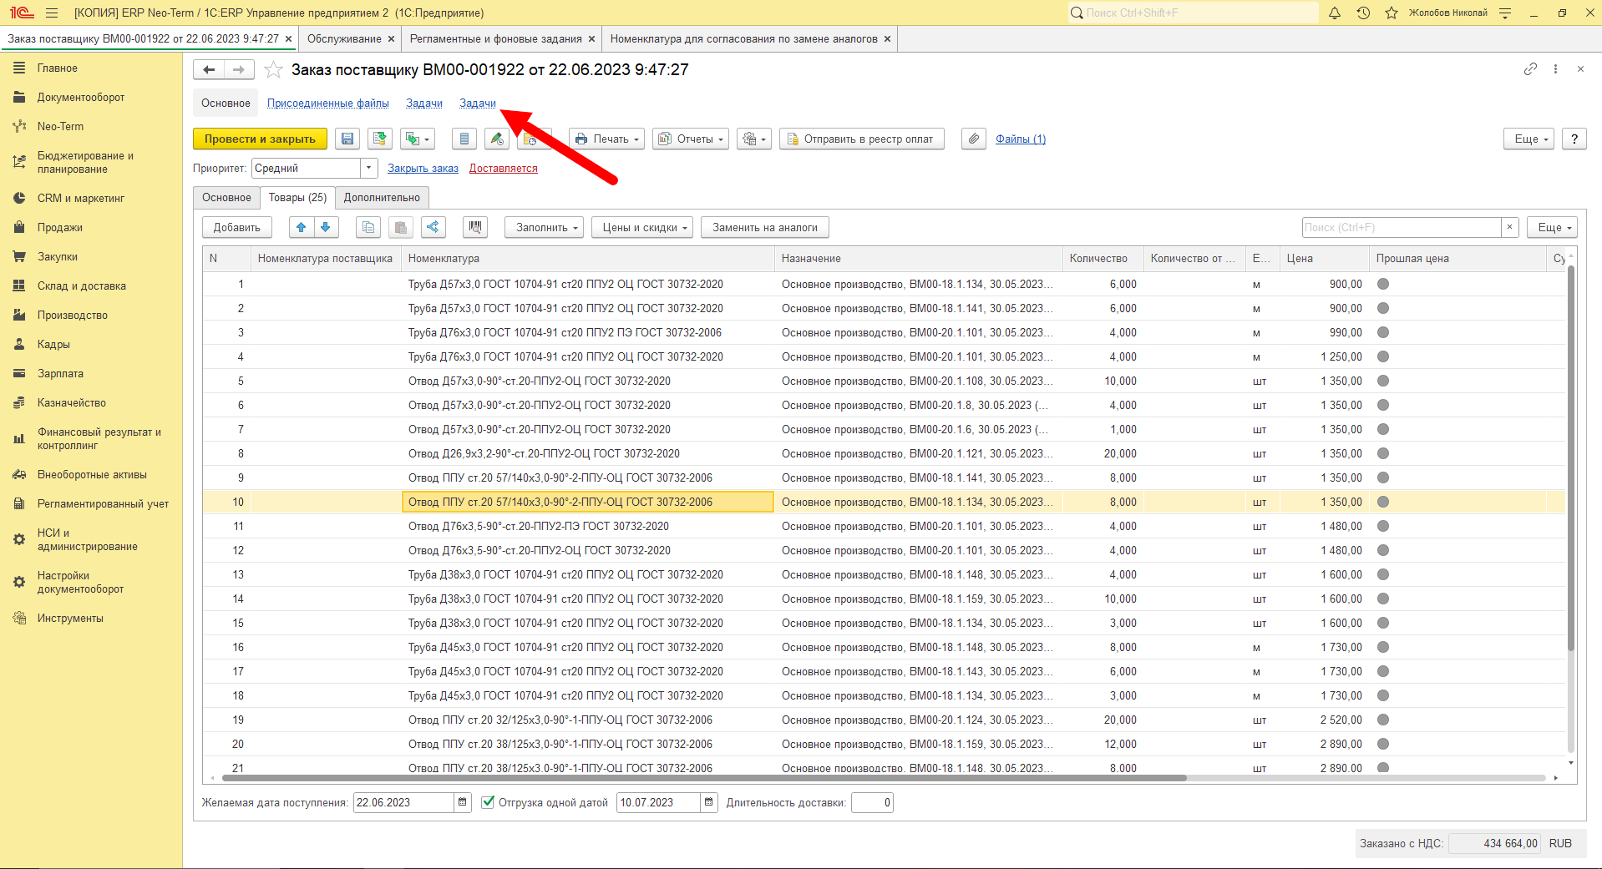Navigate back with the left arrow

[x=209, y=70]
